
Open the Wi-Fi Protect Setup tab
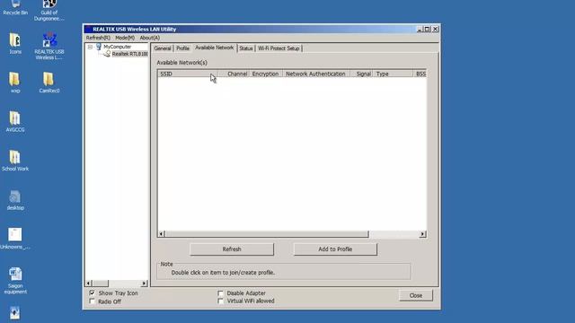(279, 48)
